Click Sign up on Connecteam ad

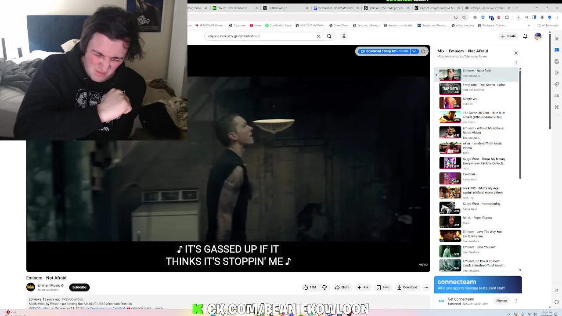501,301
